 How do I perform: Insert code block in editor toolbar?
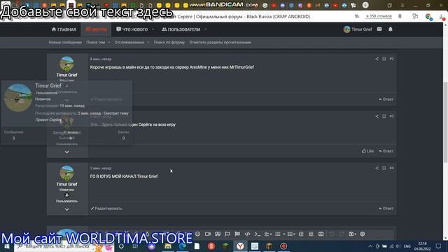(x=247, y=234)
